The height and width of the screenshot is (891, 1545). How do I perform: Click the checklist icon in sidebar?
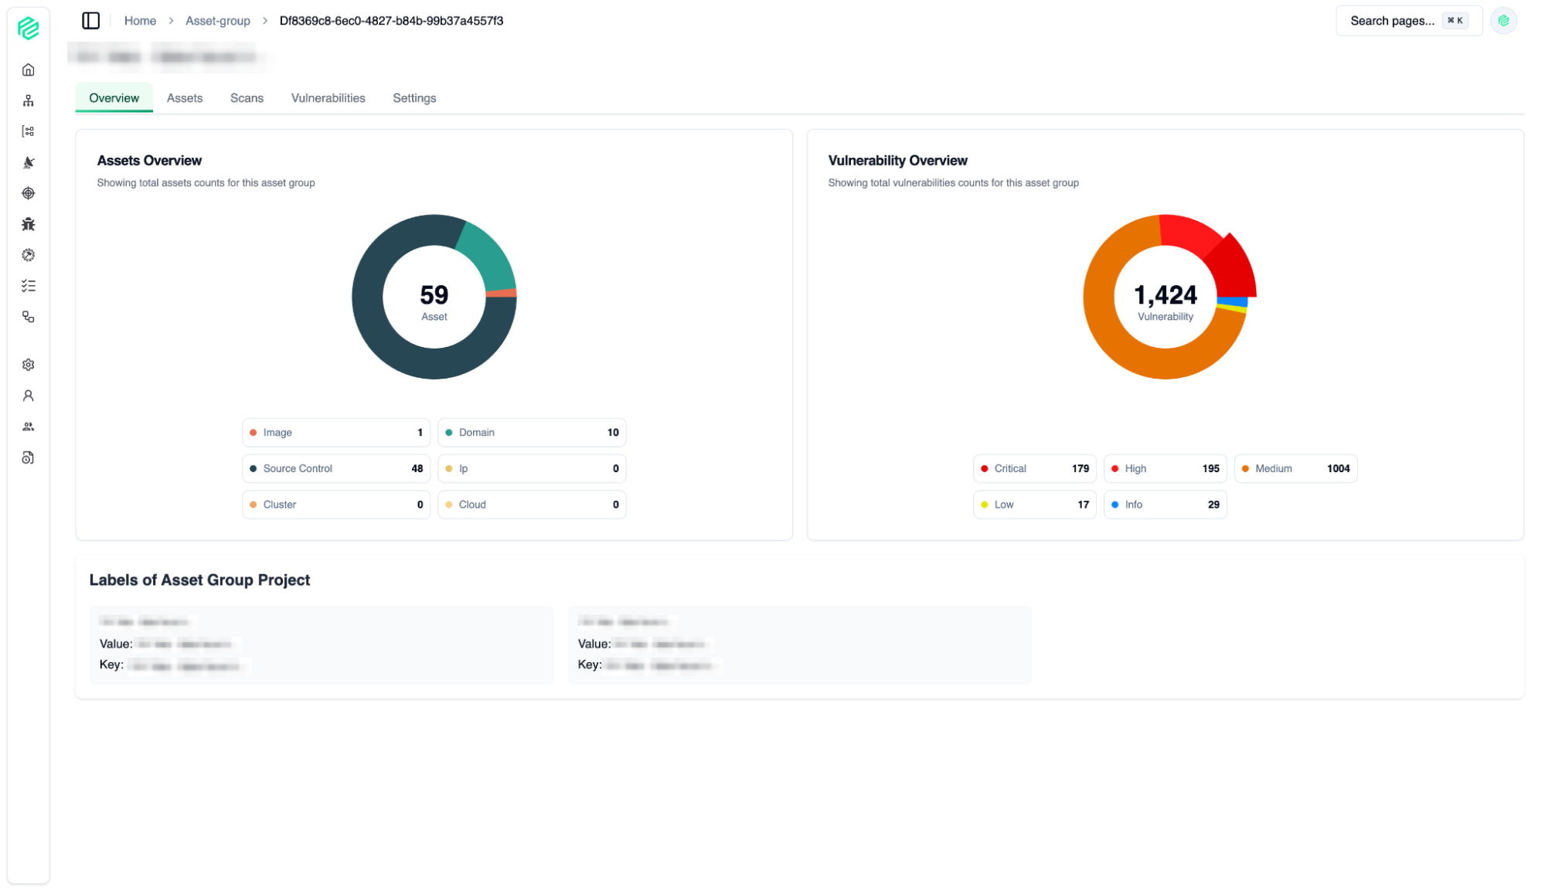pyautogui.click(x=29, y=286)
